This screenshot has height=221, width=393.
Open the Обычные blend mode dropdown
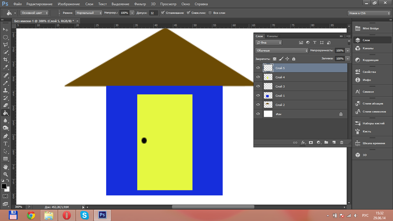coord(282,51)
